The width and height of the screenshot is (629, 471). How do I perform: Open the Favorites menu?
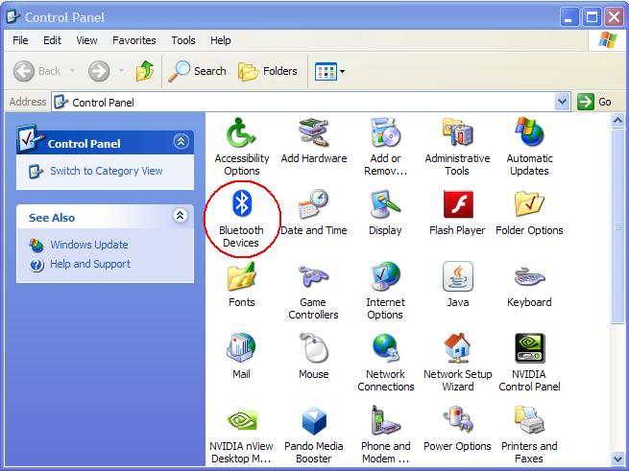point(134,40)
